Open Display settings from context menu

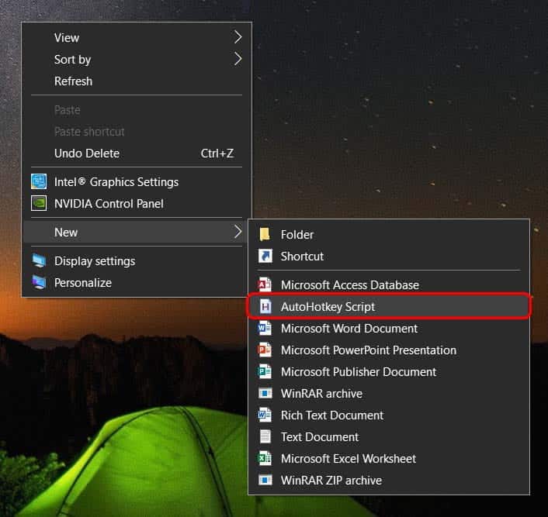(137, 260)
